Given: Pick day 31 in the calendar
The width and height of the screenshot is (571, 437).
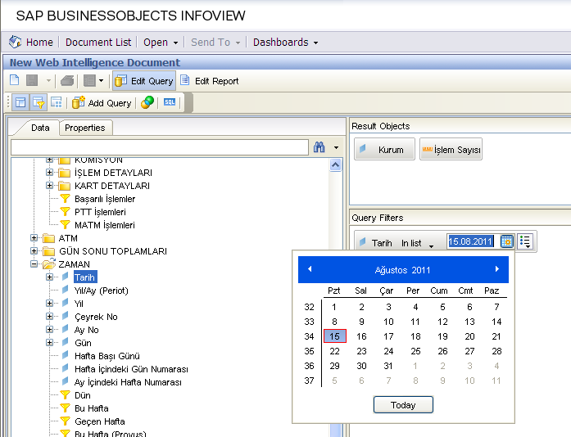Looking at the screenshot, I should (388, 366).
